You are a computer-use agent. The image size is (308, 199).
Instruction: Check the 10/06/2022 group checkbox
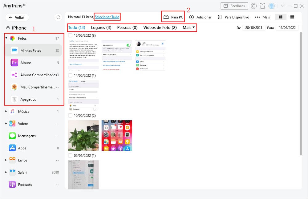tap(70, 115)
